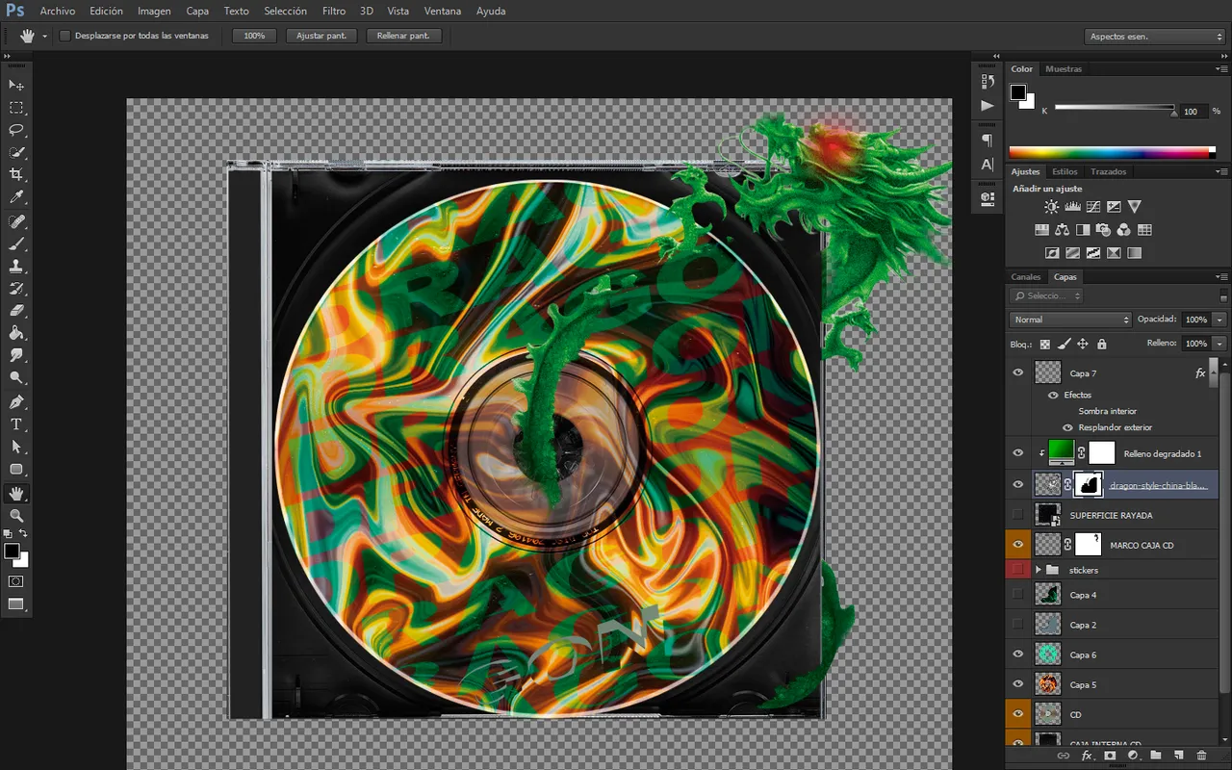Select the Rectangular Marquee tool
The height and width of the screenshot is (770, 1232).
(16, 108)
